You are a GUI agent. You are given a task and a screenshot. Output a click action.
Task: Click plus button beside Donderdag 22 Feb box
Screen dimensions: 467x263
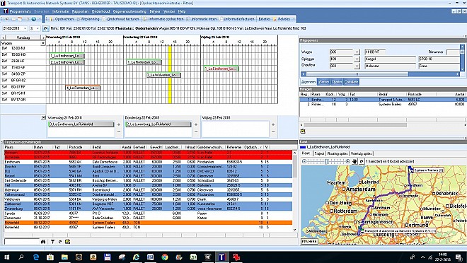tap(196, 124)
